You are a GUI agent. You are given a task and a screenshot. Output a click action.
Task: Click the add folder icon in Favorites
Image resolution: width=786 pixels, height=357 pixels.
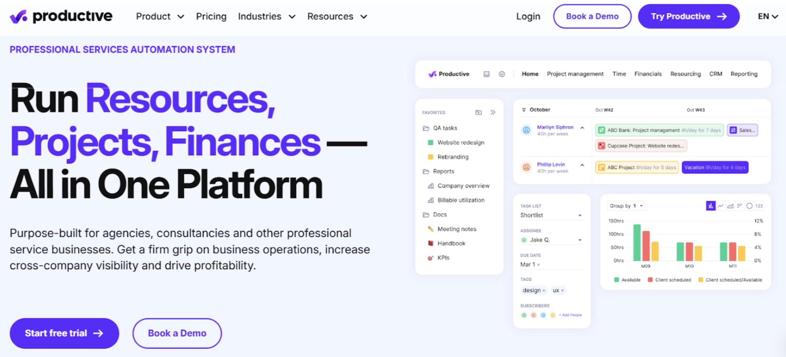point(479,113)
